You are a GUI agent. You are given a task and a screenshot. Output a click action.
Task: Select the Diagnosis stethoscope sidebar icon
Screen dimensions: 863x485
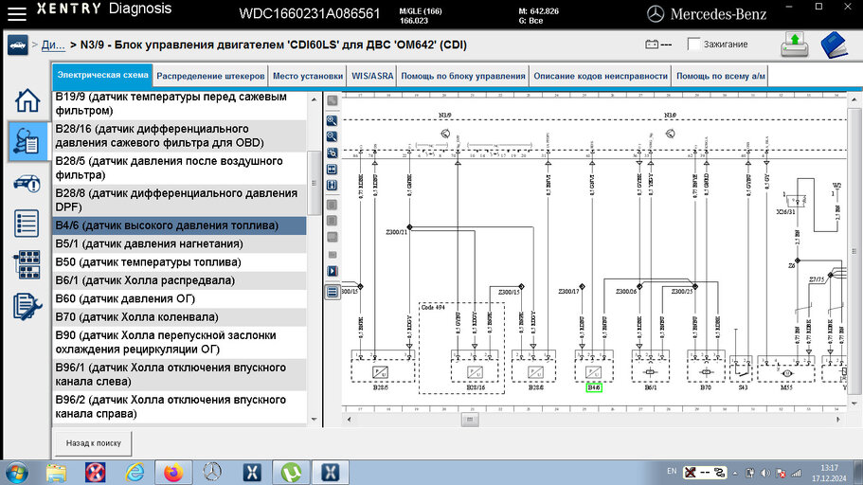pos(27,141)
